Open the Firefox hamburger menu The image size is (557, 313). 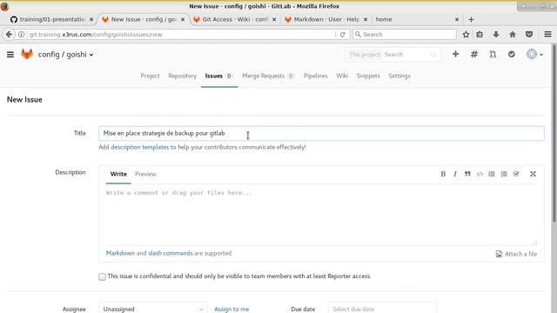click(547, 35)
